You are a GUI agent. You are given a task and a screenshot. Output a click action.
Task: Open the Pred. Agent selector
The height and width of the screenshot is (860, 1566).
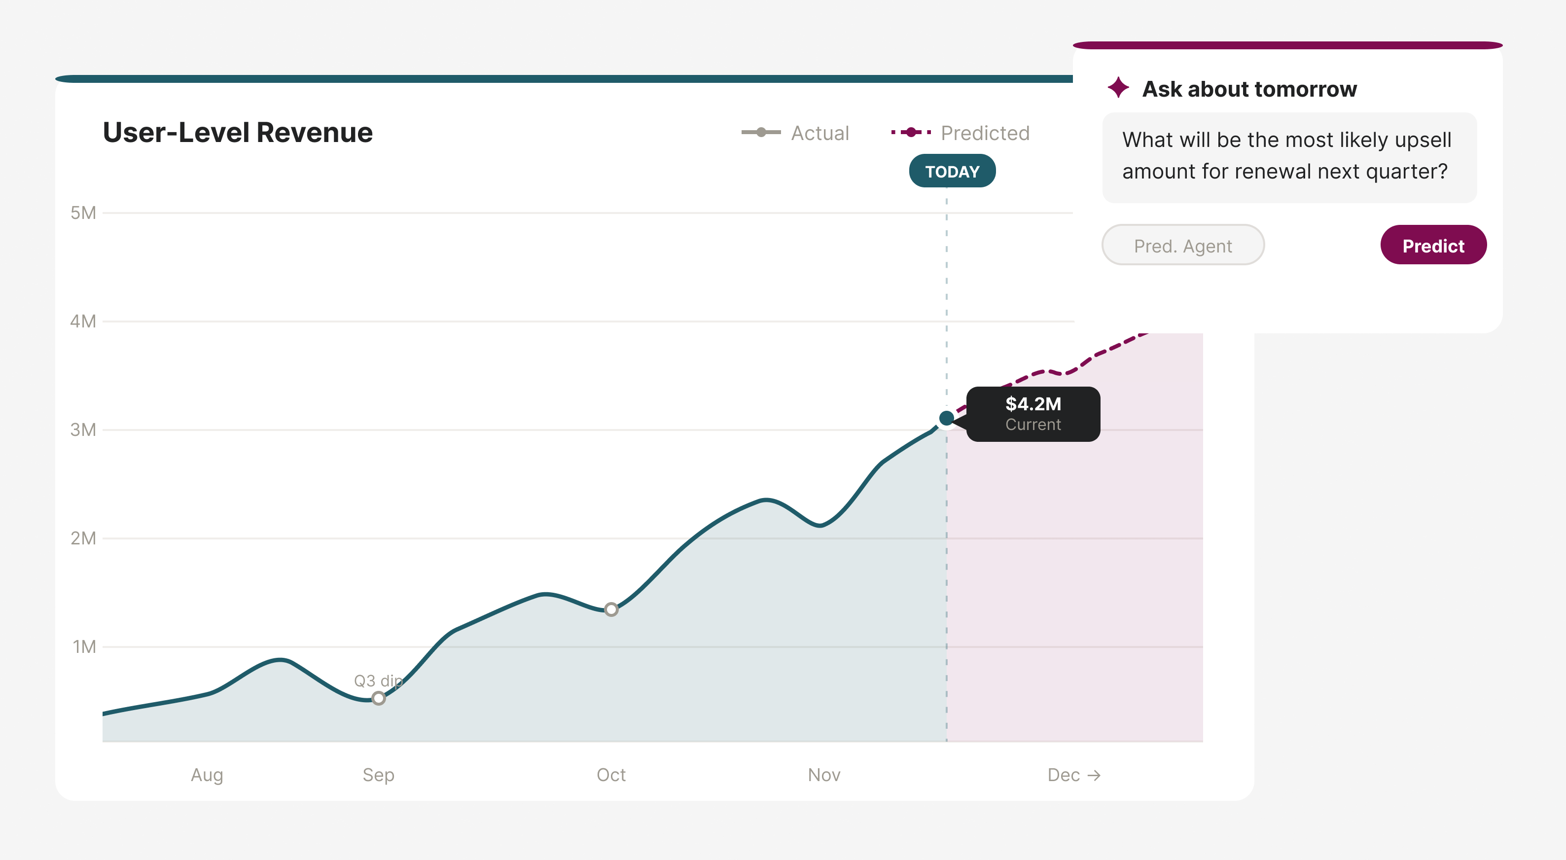(1182, 245)
